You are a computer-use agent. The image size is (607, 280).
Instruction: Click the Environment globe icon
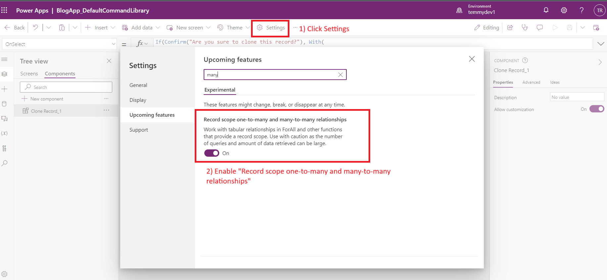click(459, 10)
